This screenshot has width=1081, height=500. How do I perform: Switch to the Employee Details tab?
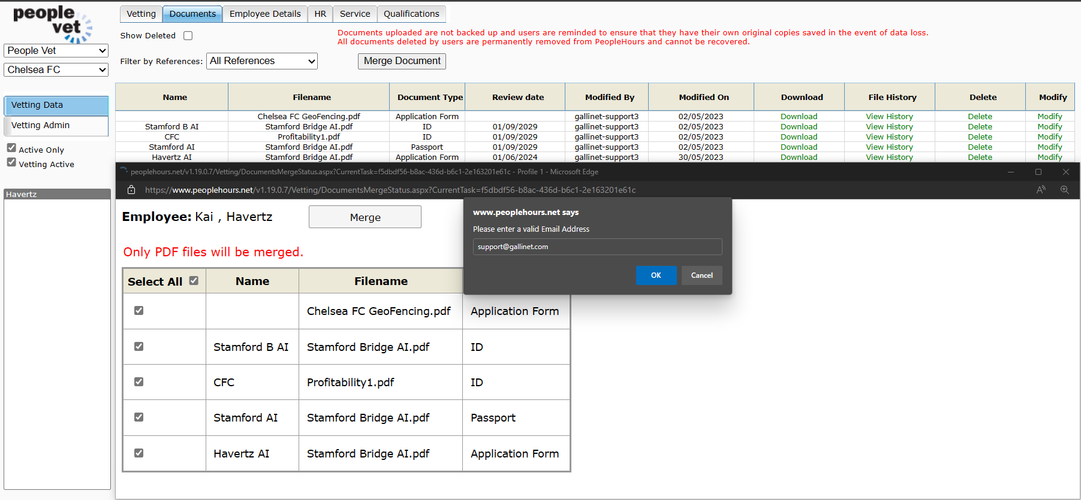point(264,14)
